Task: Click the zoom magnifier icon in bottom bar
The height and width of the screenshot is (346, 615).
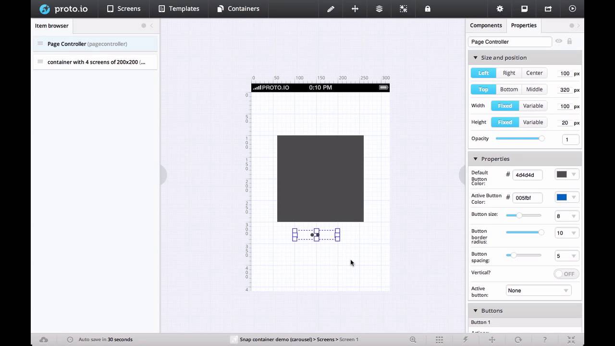Action: 413,339
